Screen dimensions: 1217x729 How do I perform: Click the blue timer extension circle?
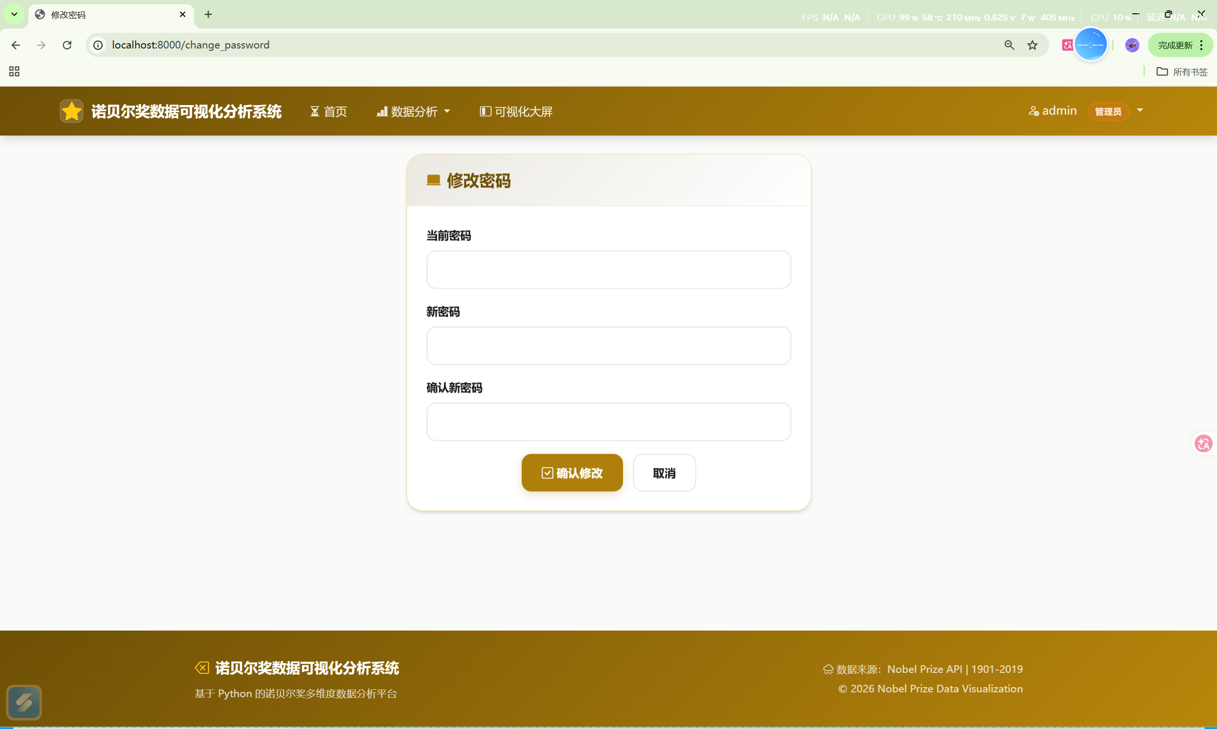coord(1090,45)
